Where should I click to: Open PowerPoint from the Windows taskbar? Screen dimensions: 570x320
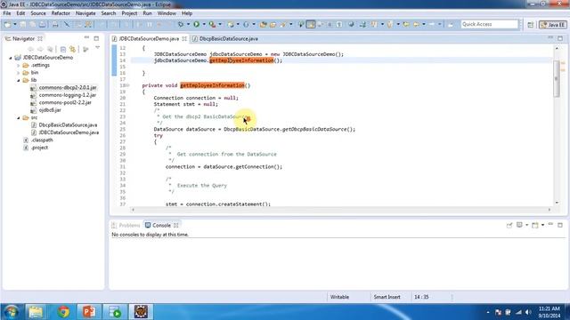point(89,312)
